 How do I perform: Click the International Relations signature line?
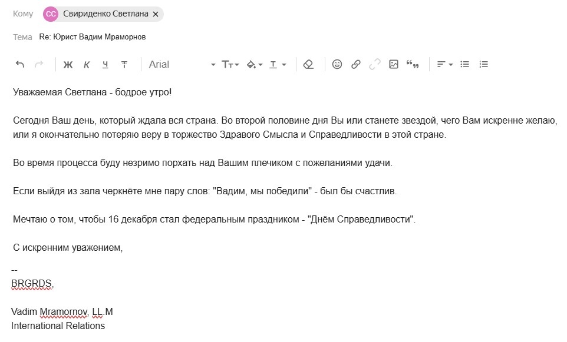tap(58, 326)
